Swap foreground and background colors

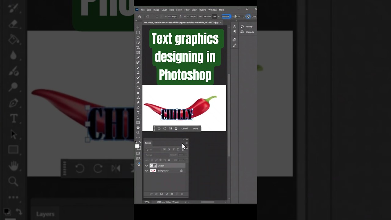[140, 142]
